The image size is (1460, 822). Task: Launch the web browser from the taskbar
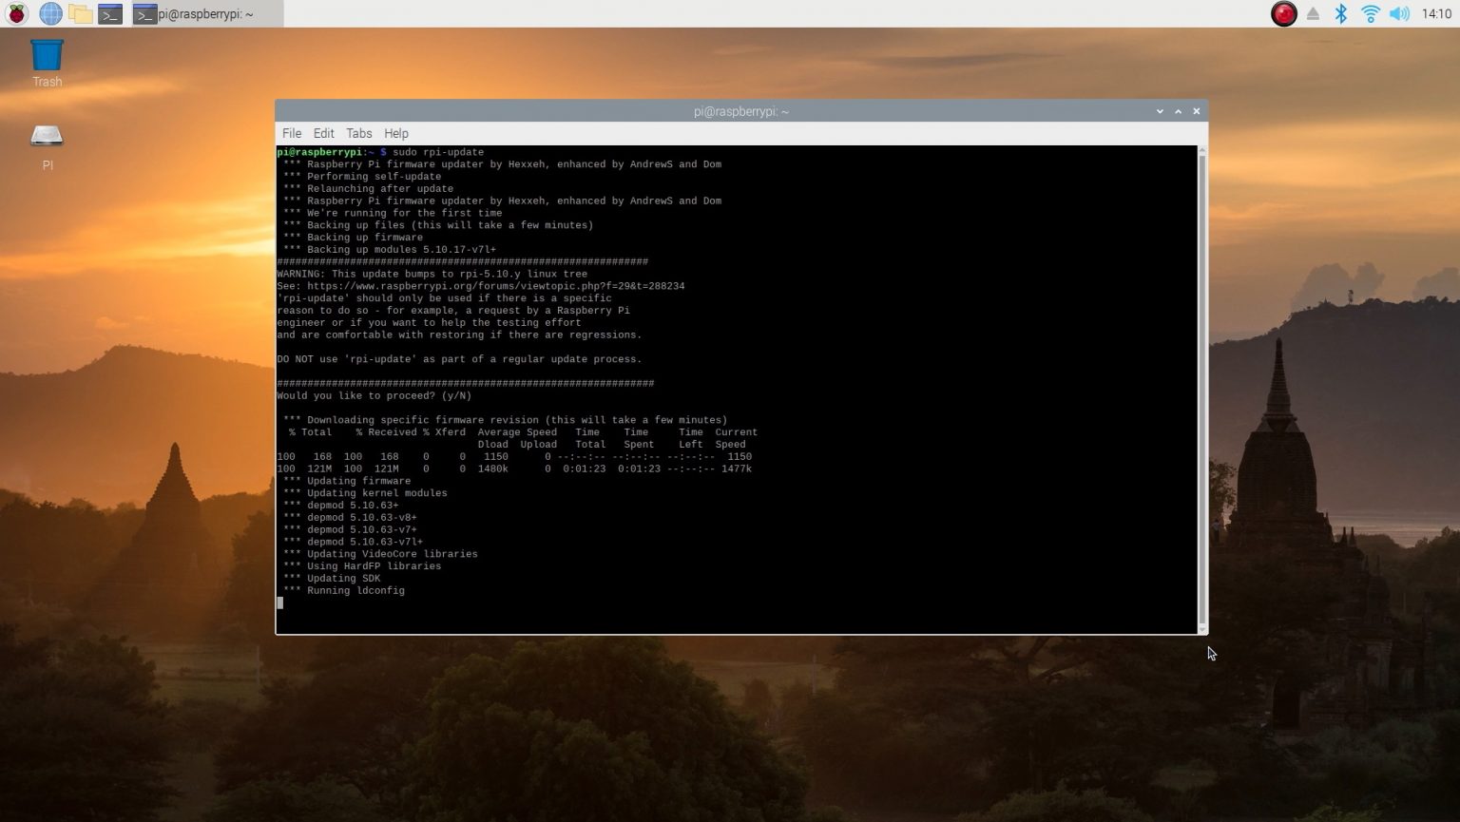click(x=48, y=13)
